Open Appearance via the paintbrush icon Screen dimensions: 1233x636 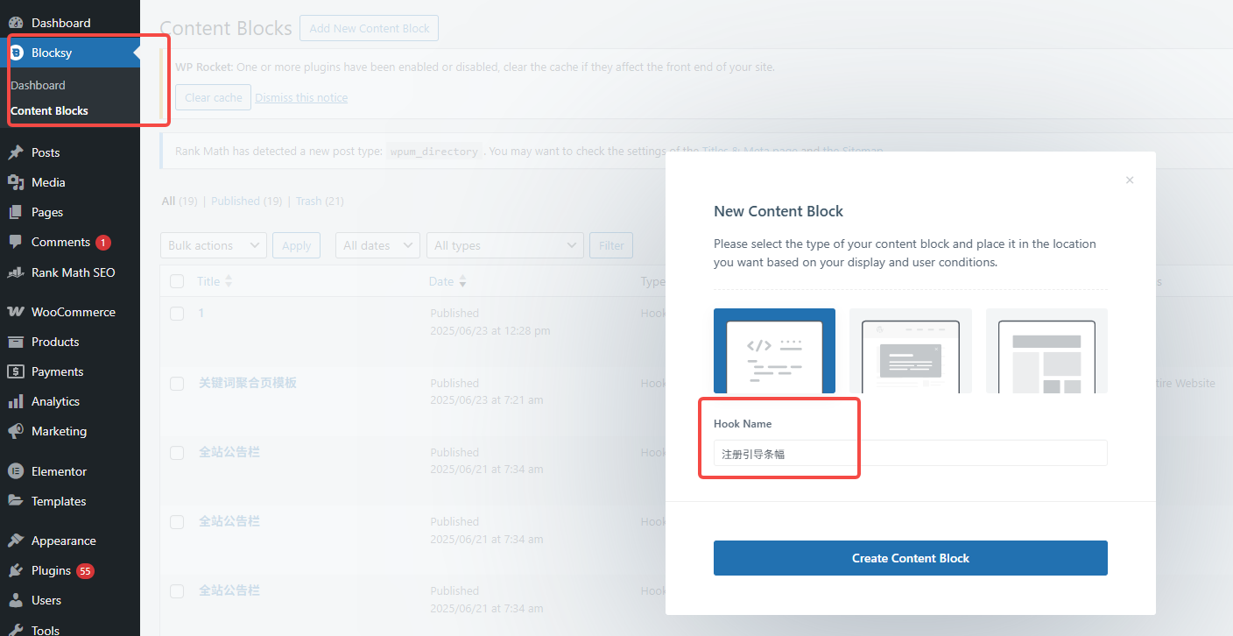coord(16,541)
